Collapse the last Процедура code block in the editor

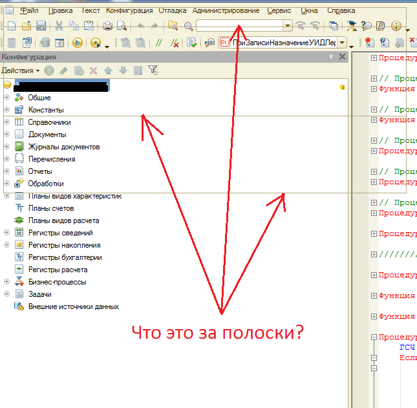coord(374,337)
